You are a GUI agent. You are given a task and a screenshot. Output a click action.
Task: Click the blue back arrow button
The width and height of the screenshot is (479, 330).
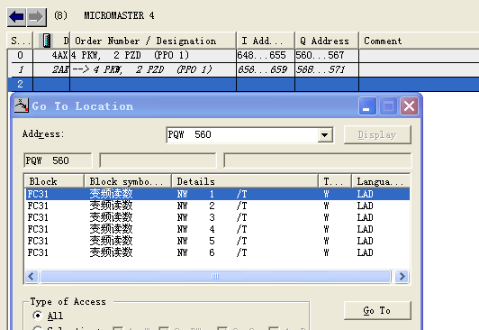(x=17, y=17)
